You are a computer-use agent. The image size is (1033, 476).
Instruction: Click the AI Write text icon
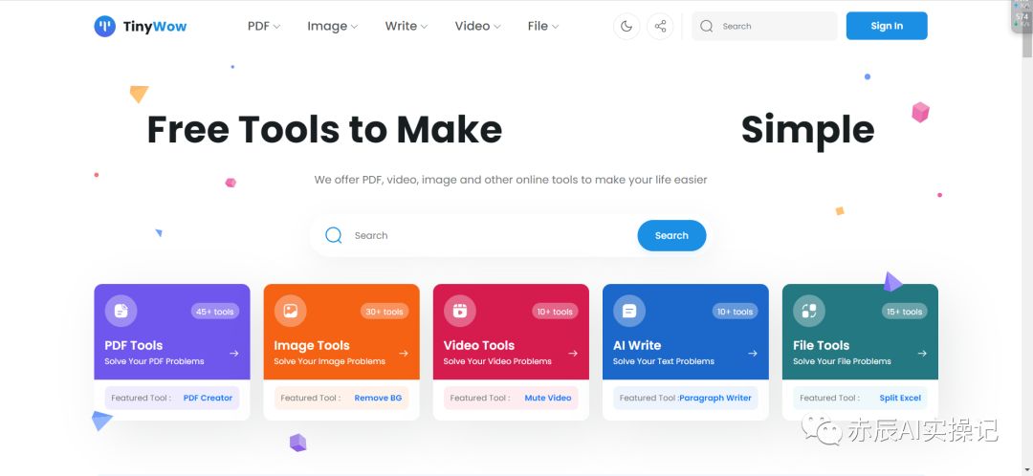point(629,311)
